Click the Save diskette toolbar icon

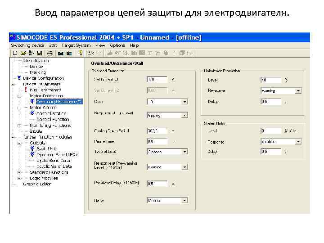(39, 53)
